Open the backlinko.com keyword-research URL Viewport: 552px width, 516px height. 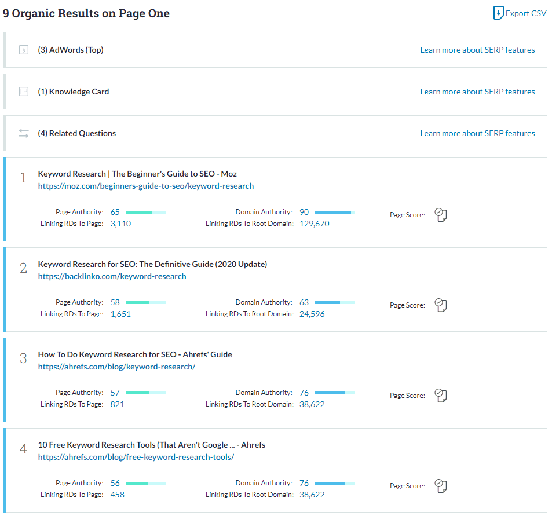[112, 276]
